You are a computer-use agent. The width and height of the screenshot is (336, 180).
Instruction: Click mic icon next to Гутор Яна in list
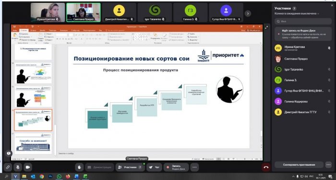(x=329, y=91)
